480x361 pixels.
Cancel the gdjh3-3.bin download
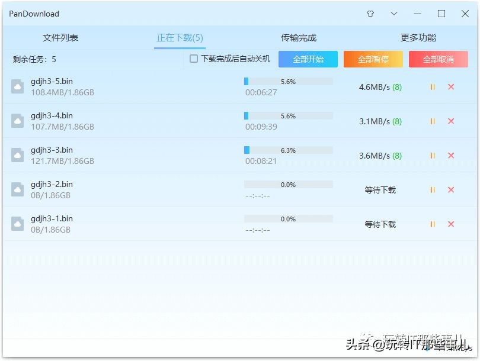(x=452, y=156)
